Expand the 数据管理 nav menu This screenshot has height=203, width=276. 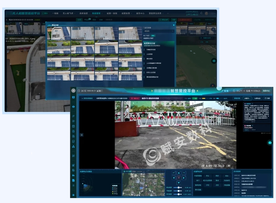97,13
